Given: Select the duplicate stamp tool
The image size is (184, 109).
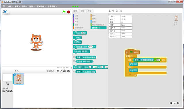Looking at the screenshot, I should click(110, 11).
